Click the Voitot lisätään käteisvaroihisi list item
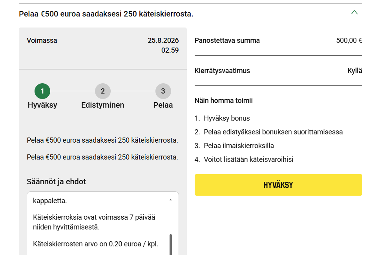387x255 pixels. click(x=248, y=160)
